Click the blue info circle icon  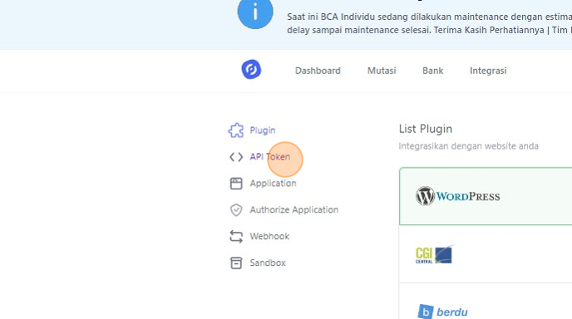[255, 12]
